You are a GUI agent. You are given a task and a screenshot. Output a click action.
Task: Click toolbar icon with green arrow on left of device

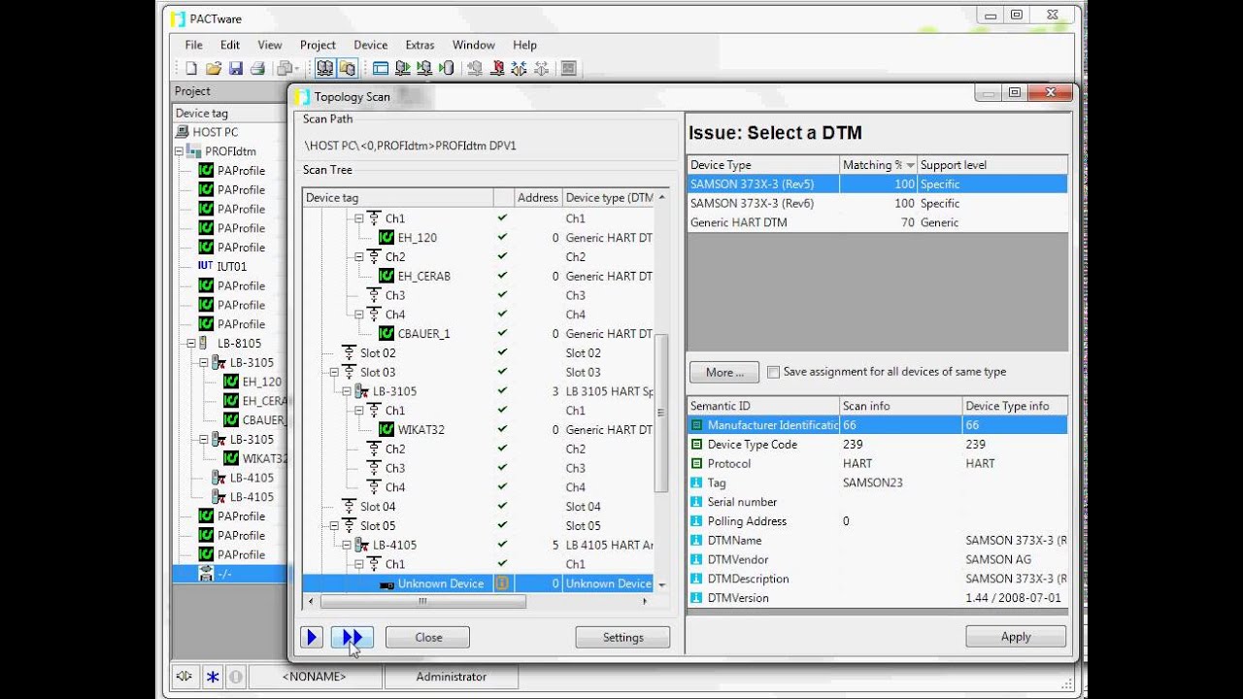(x=424, y=68)
